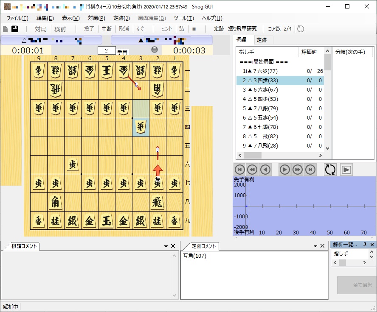
Task: Click the 指し手 header spinner down arrow
Action: (372, 256)
